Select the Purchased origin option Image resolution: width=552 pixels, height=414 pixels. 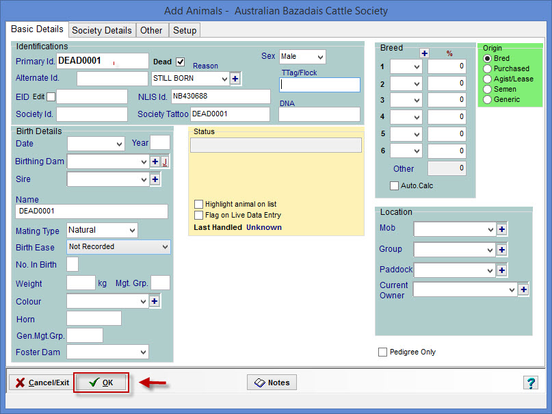point(487,68)
